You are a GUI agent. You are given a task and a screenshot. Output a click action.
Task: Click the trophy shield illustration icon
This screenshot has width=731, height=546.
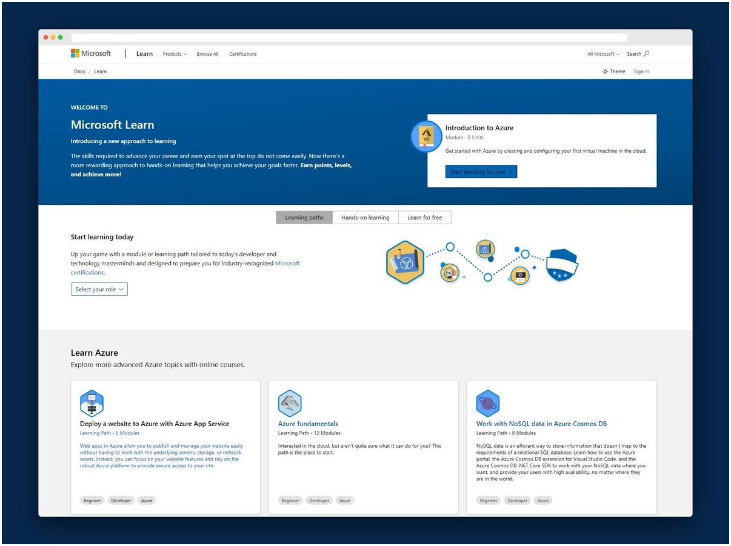562,265
